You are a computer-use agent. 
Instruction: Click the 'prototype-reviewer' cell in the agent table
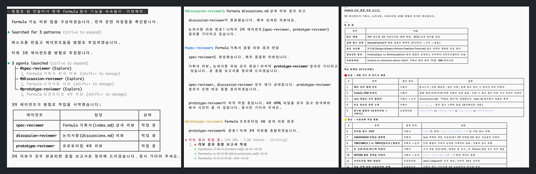[36, 146]
